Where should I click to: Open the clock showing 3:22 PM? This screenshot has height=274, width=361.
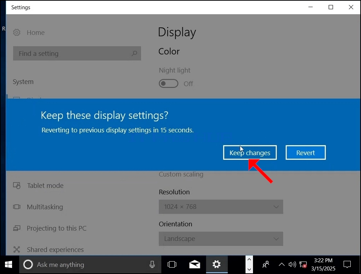tap(323, 264)
